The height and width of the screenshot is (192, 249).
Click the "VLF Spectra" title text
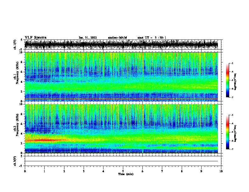(x=36, y=38)
